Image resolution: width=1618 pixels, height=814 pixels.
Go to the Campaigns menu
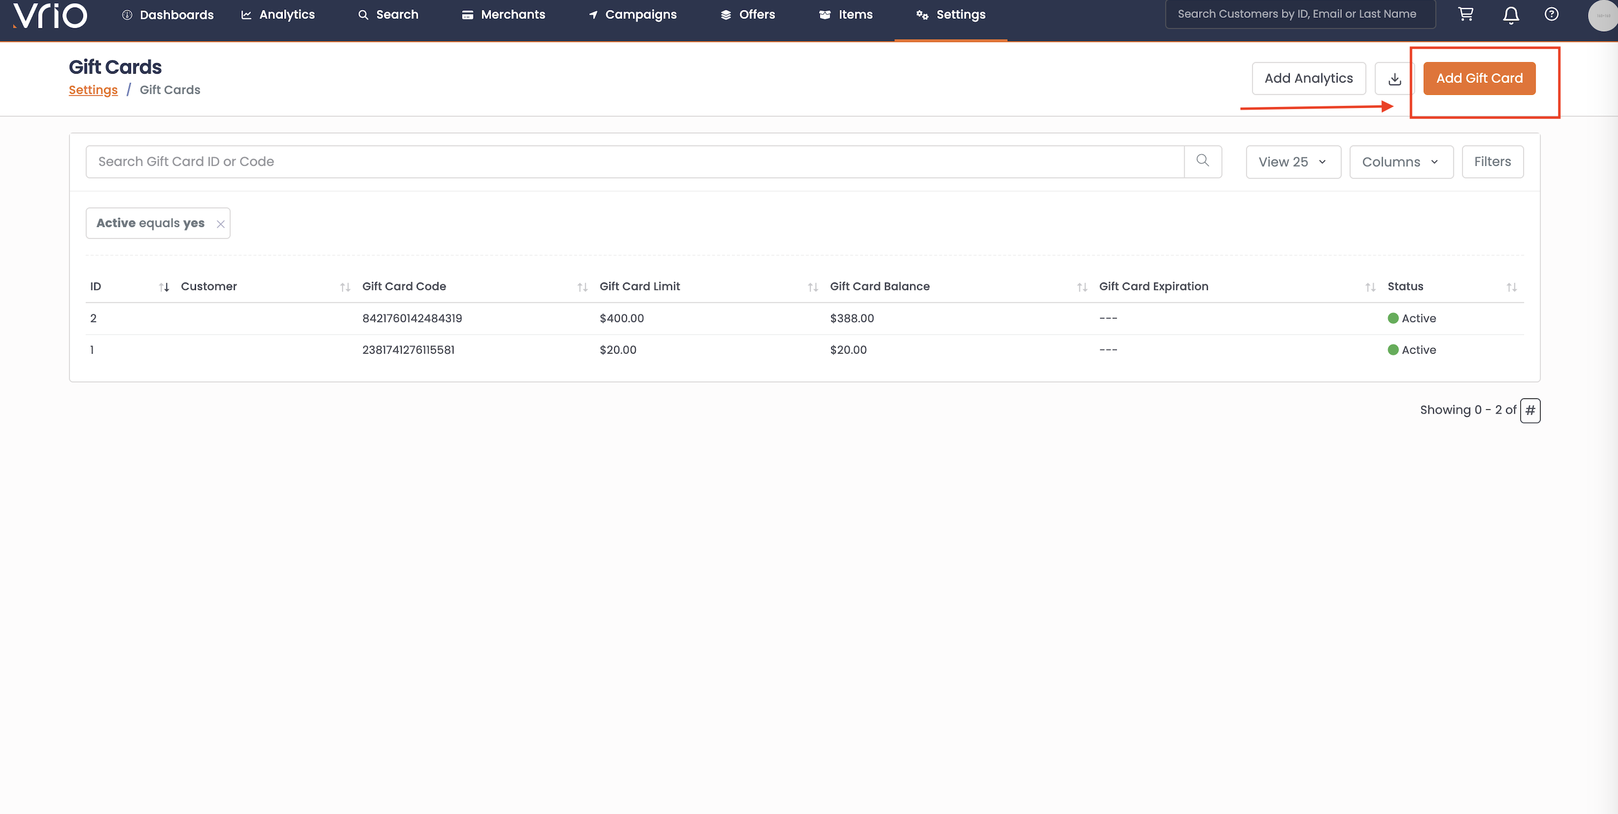(632, 14)
